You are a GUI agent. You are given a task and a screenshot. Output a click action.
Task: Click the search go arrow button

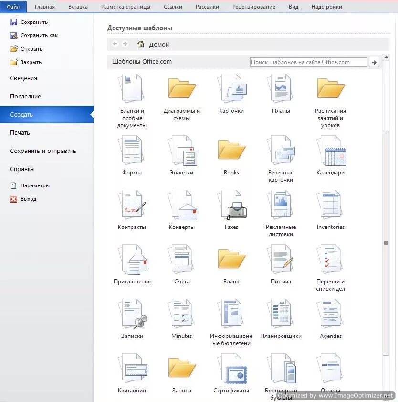click(x=374, y=62)
